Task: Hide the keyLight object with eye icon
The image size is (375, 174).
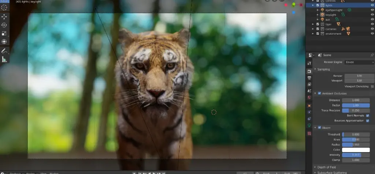Action: pyautogui.click(x=372, y=15)
